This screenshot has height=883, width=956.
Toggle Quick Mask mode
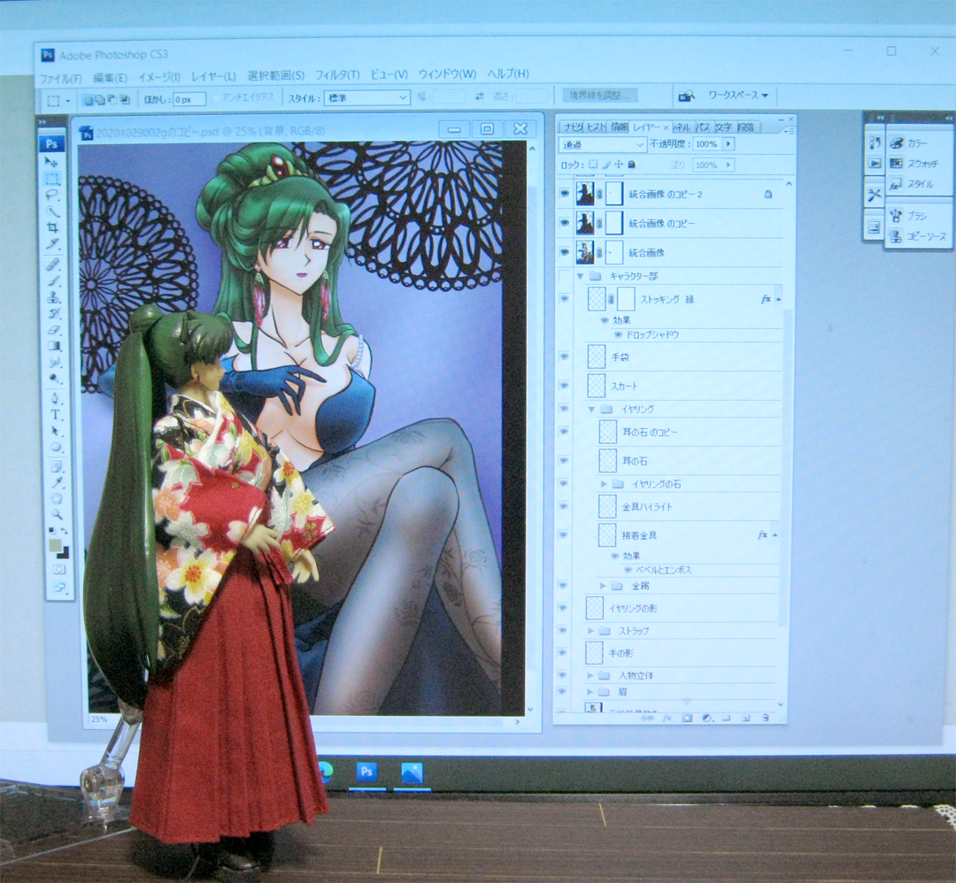point(59,570)
